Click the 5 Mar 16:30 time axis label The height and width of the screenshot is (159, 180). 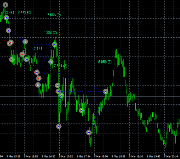(x=48, y=156)
